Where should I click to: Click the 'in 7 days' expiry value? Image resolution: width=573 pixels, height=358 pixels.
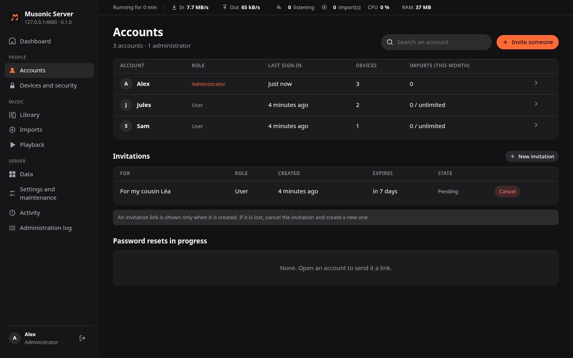[x=385, y=191]
